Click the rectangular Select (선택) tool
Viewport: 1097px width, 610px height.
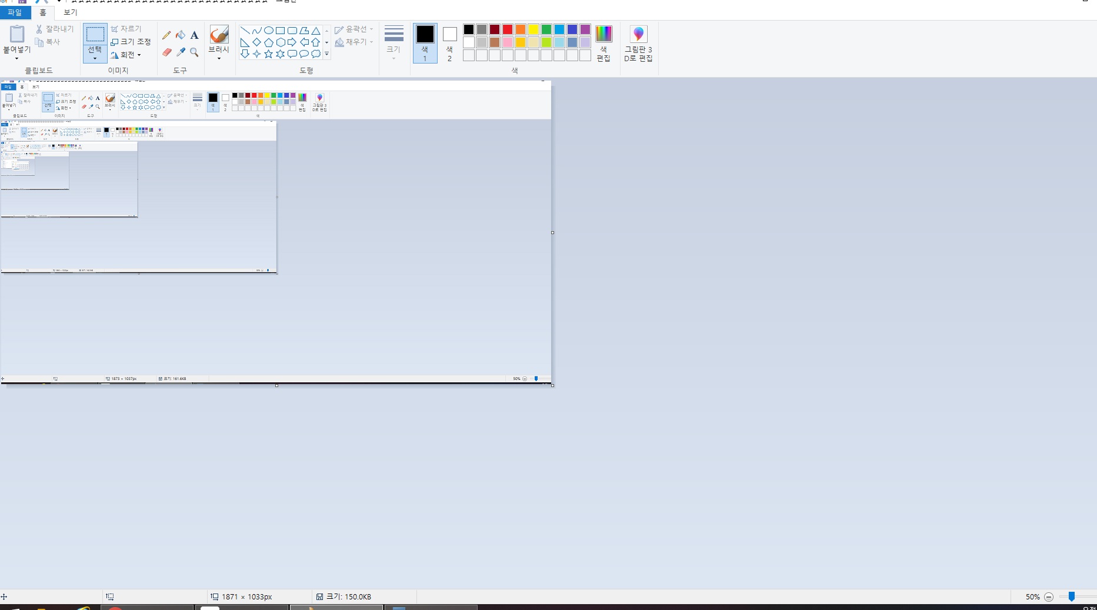click(x=95, y=35)
